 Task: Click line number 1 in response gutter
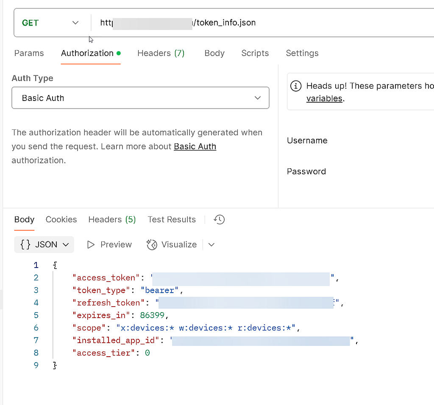coord(36,265)
